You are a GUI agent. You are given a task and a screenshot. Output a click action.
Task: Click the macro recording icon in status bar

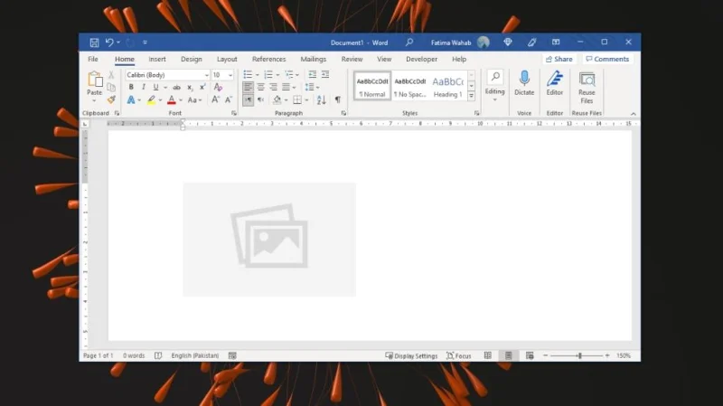pos(232,355)
